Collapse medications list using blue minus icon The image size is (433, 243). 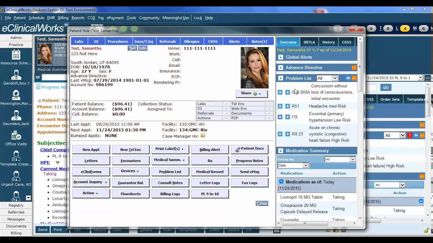point(281,182)
